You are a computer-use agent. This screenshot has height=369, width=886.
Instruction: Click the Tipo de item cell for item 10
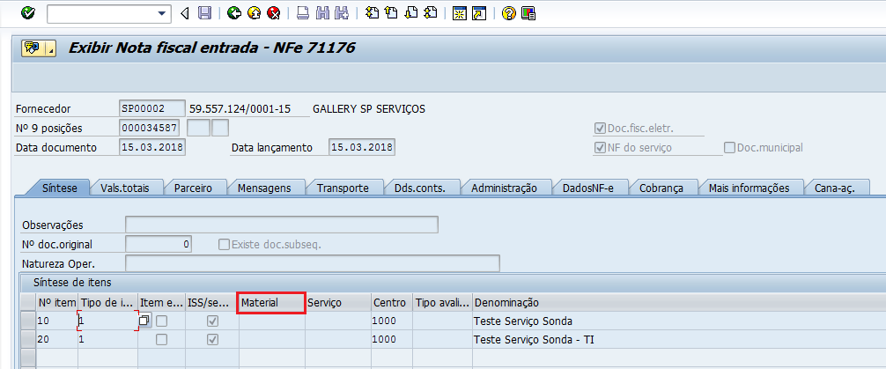coord(107,321)
